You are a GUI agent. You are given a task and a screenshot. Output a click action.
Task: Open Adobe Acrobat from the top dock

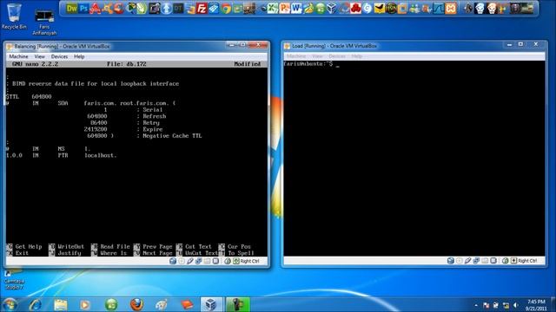(95, 8)
